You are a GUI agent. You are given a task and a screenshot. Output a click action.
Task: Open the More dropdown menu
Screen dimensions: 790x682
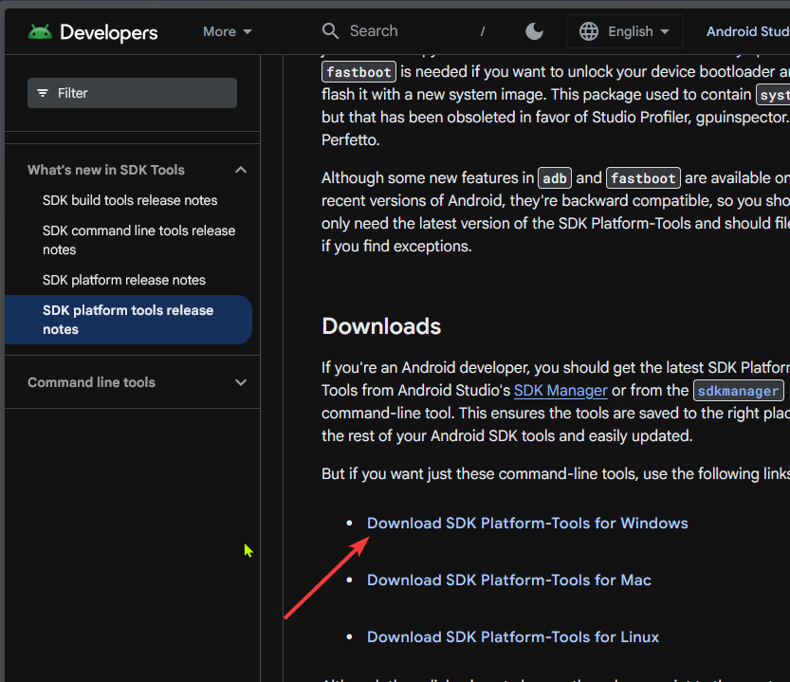click(x=228, y=31)
